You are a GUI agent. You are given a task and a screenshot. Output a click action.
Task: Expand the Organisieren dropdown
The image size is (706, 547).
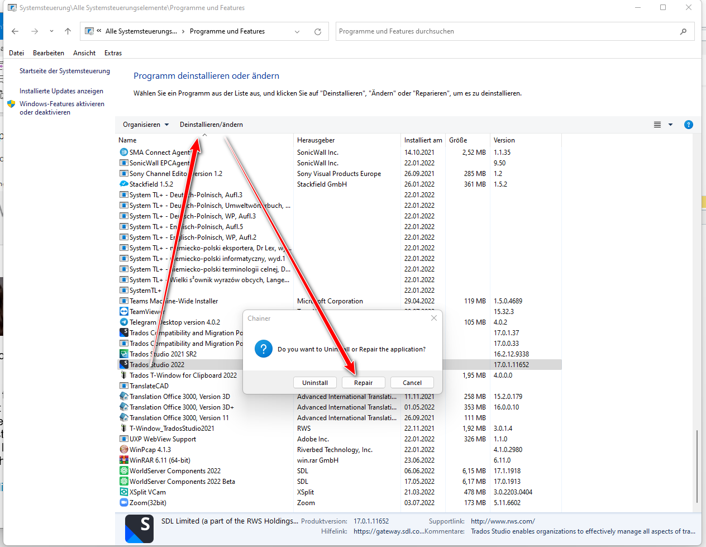(x=146, y=125)
